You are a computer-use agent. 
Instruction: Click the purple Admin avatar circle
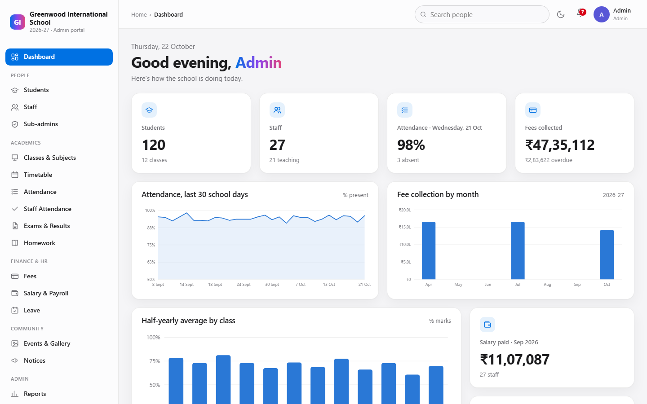(x=602, y=14)
